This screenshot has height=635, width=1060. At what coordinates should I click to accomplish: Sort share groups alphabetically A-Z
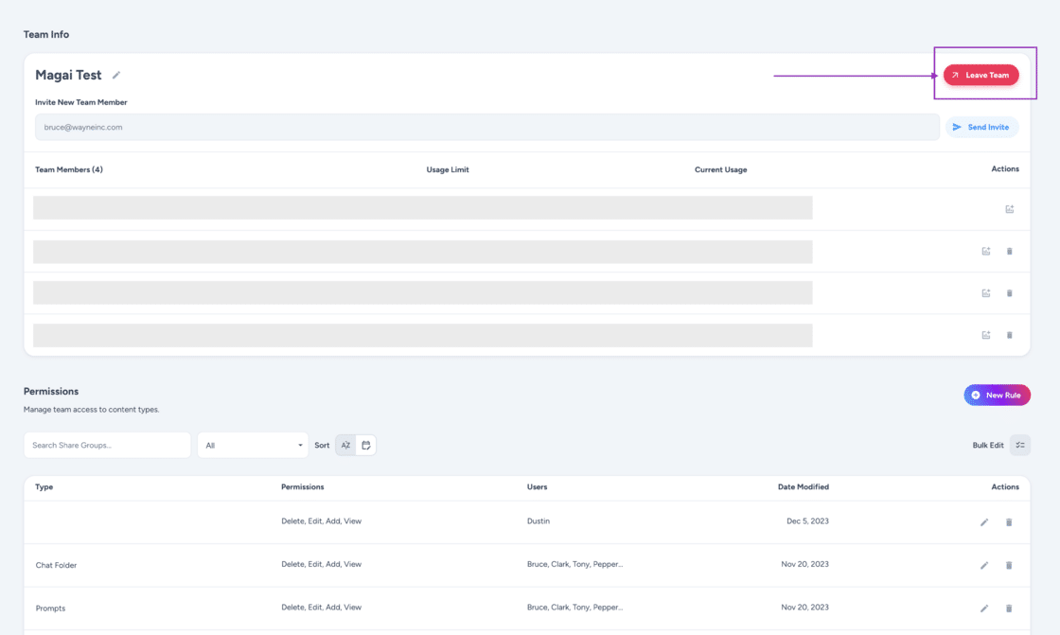coord(345,445)
